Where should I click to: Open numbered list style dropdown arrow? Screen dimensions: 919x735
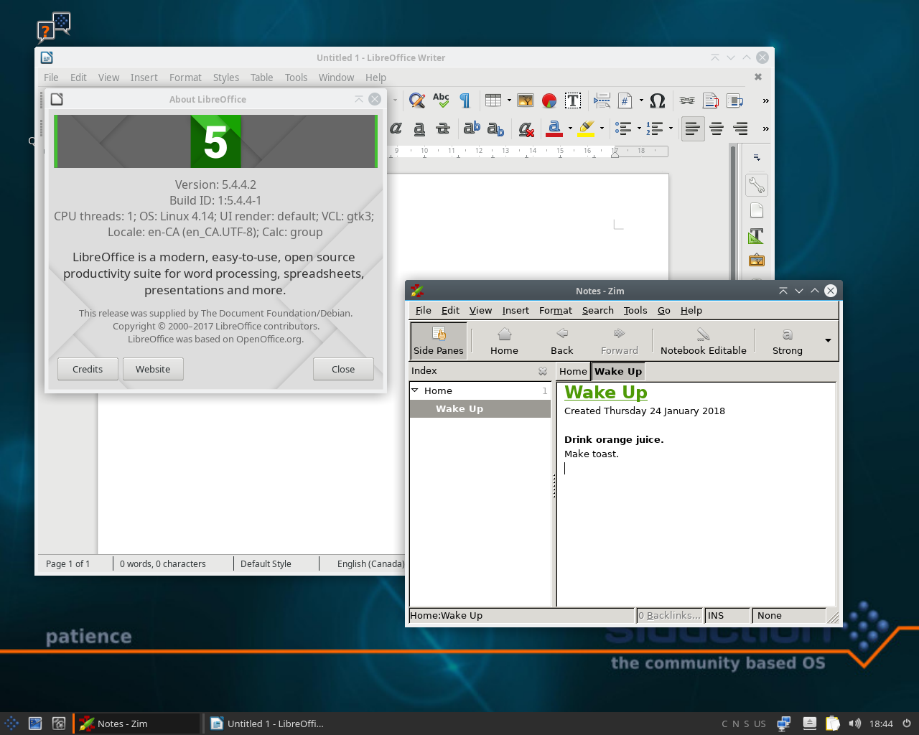click(671, 128)
